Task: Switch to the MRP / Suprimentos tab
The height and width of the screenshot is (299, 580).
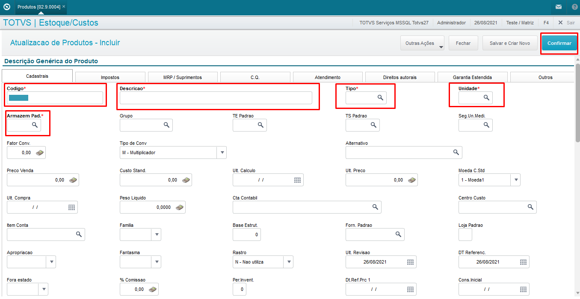Action: point(183,77)
